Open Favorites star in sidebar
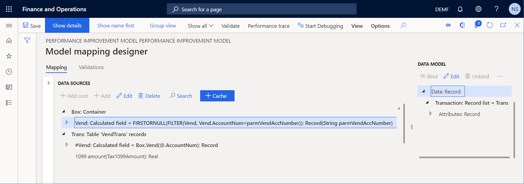The height and width of the screenshot is (184, 524). point(9,56)
